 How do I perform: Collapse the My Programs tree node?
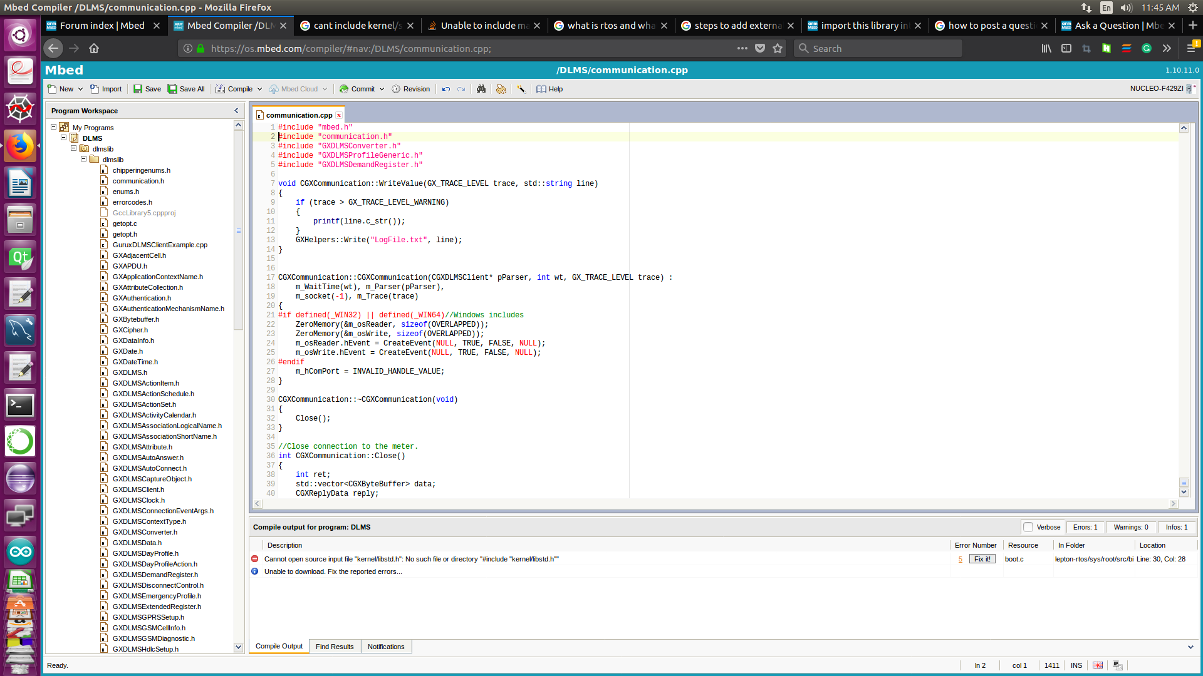(x=54, y=127)
